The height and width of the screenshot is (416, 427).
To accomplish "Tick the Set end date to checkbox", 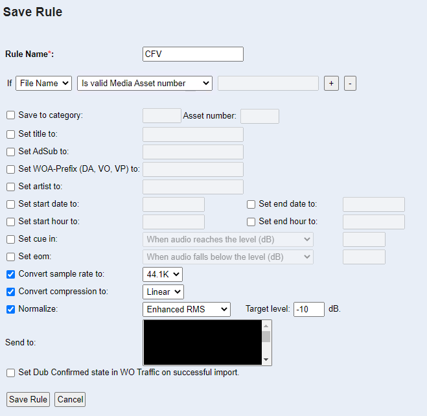I will point(251,204).
